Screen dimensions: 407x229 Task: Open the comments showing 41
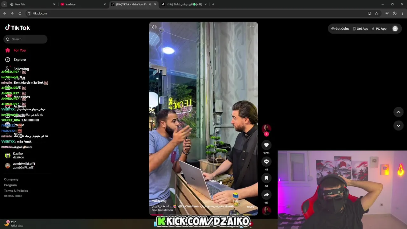coord(266,162)
